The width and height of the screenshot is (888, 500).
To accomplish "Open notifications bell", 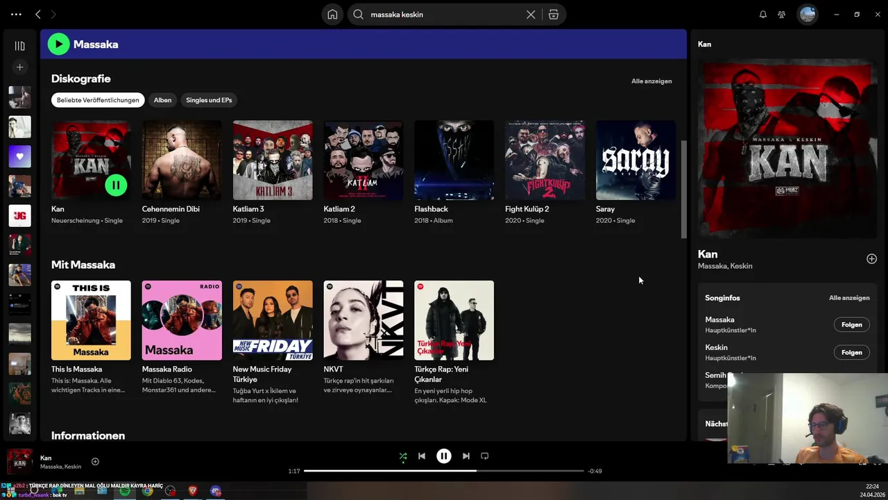I will tap(763, 14).
